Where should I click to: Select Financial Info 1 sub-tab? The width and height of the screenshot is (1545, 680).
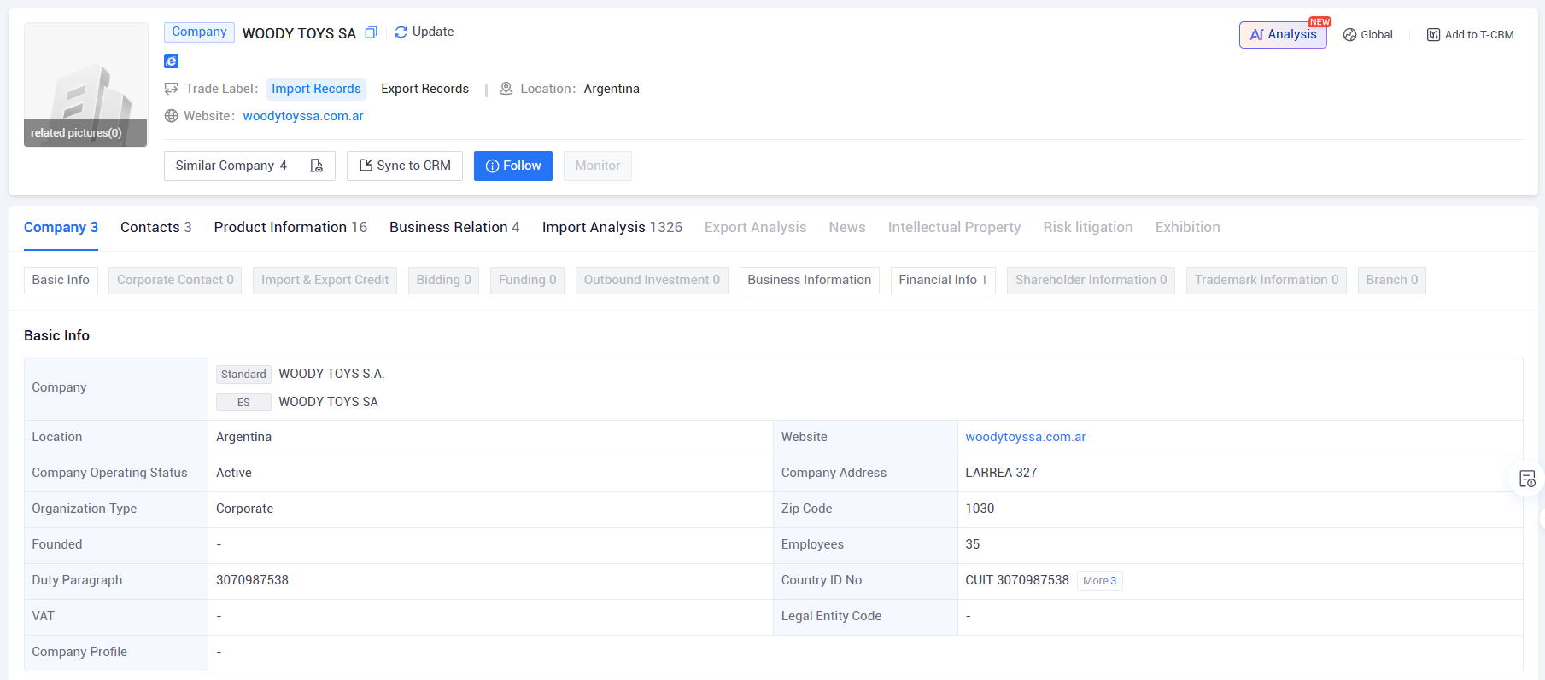point(943,280)
